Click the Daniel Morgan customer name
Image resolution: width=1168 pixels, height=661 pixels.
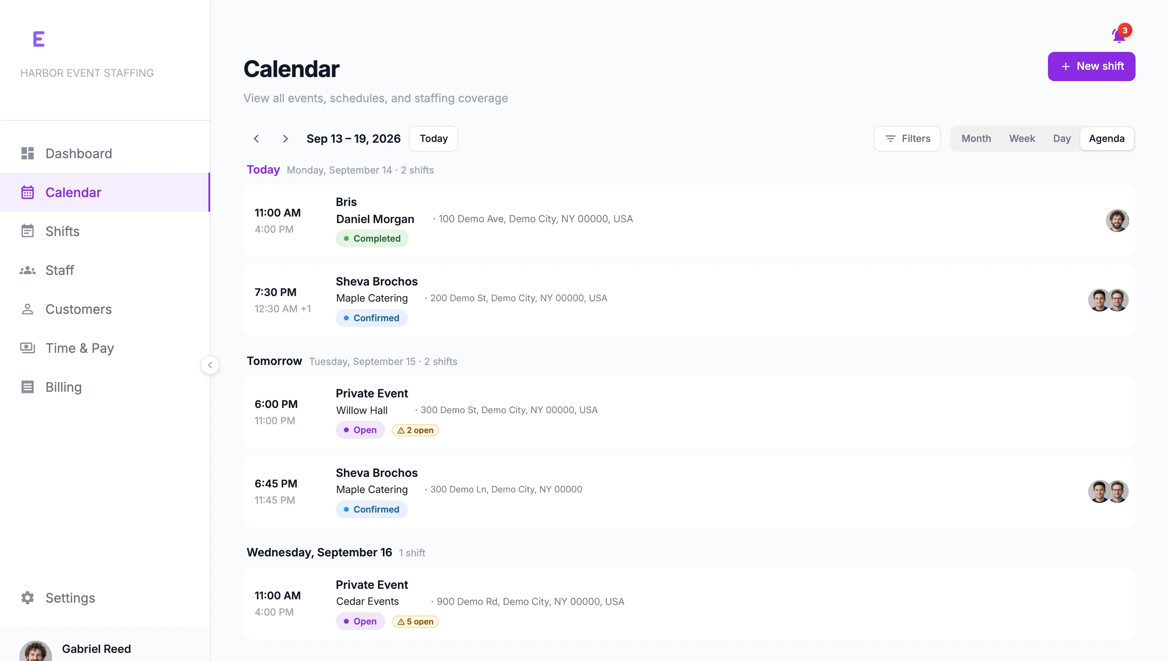pos(375,219)
